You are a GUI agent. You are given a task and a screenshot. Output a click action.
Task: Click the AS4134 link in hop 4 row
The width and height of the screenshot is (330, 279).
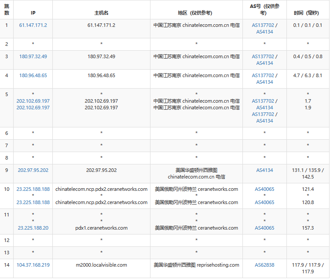[x=264, y=82]
